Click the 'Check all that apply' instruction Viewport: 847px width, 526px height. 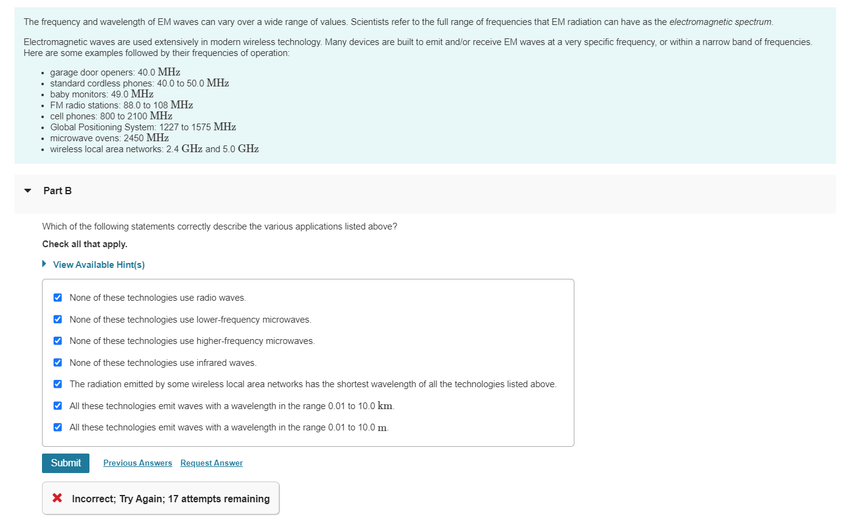pyautogui.click(x=85, y=244)
